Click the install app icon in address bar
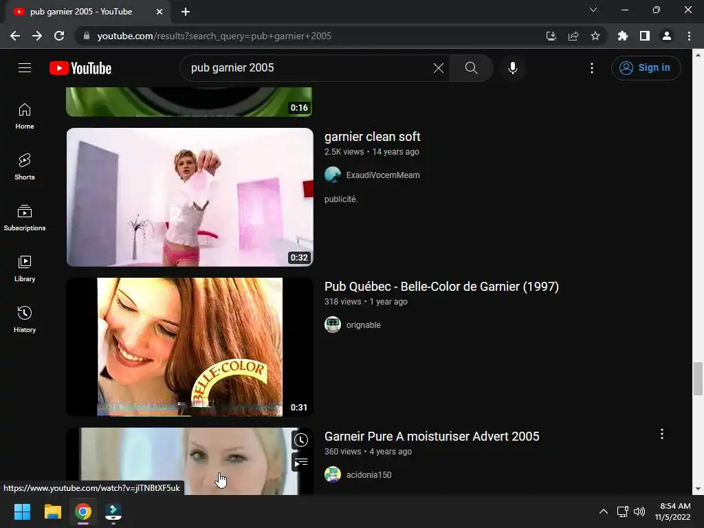Image resolution: width=704 pixels, height=528 pixels. pyautogui.click(x=551, y=36)
